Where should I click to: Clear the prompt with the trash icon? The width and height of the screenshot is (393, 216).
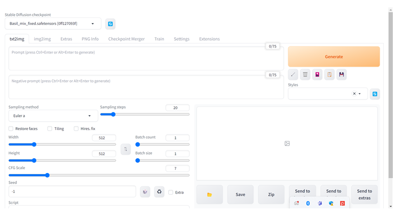tap(305, 75)
